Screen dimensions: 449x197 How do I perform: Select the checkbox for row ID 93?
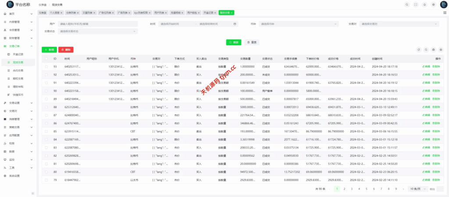point(46,66)
